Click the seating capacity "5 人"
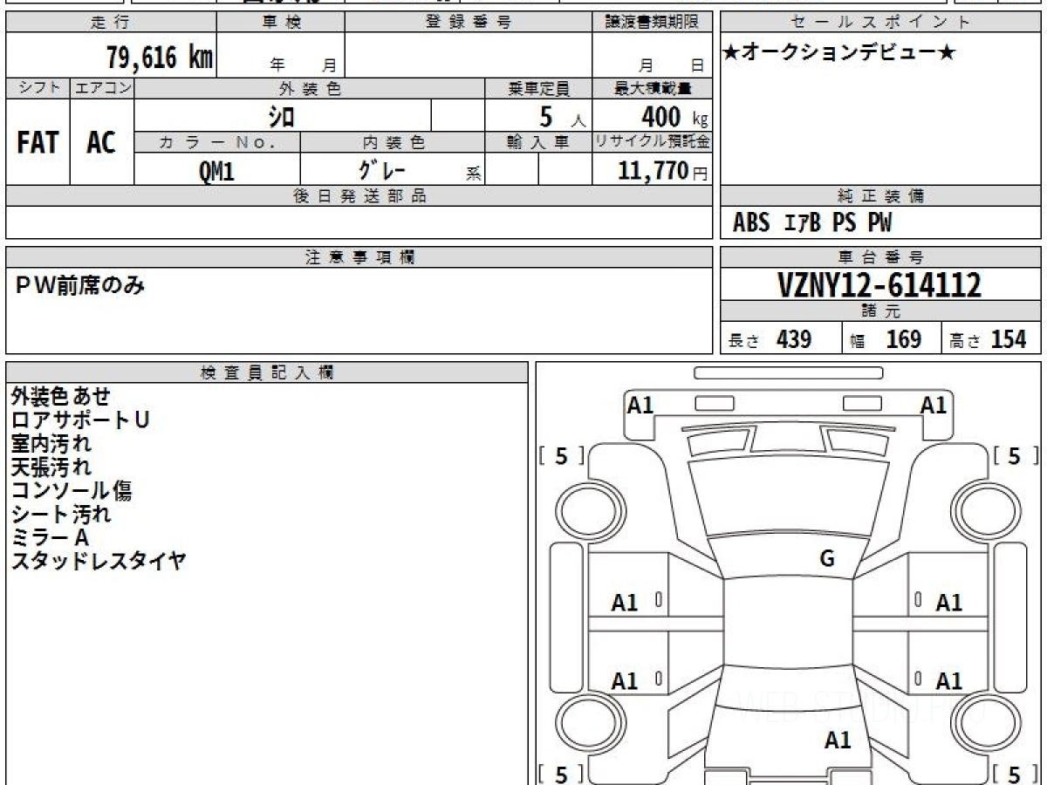The height and width of the screenshot is (785, 1047). point(563,116)
